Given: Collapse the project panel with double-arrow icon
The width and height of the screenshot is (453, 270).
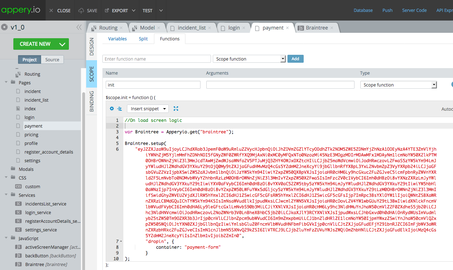Looking at the screenshot, I should pos(79,27).
